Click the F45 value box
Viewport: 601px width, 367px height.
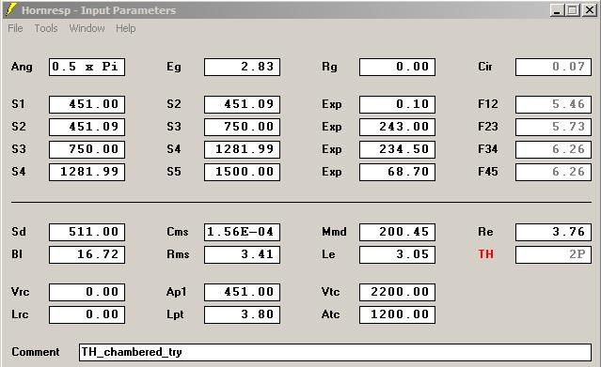[553, 172]
